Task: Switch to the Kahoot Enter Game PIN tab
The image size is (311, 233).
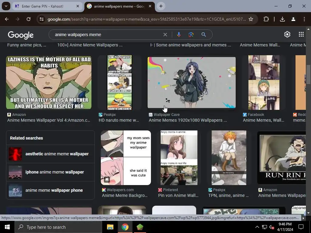Action: pos(47,6)
